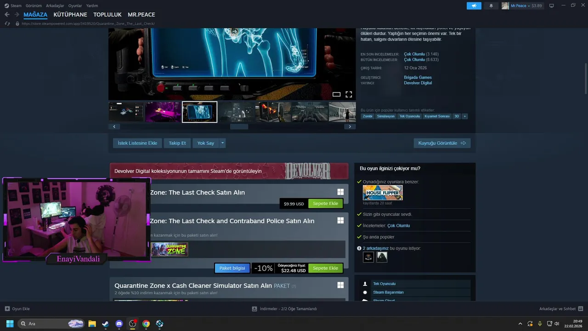Viewport: 588px width, 331px height.
Task: Move the thumbnail strip left with the arrow
Action: [x=114, y=126]
